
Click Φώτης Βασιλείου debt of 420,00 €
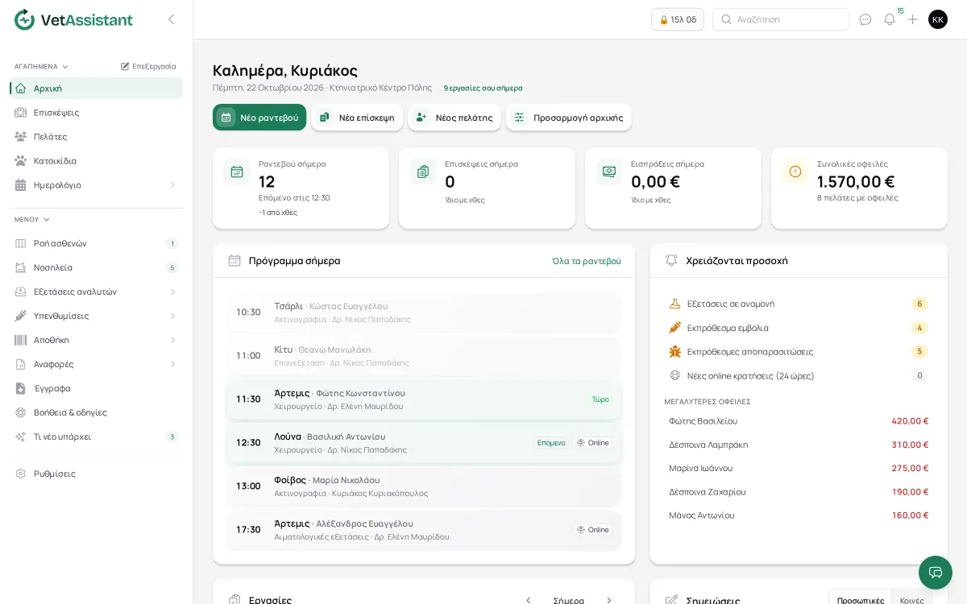[799, 421]
